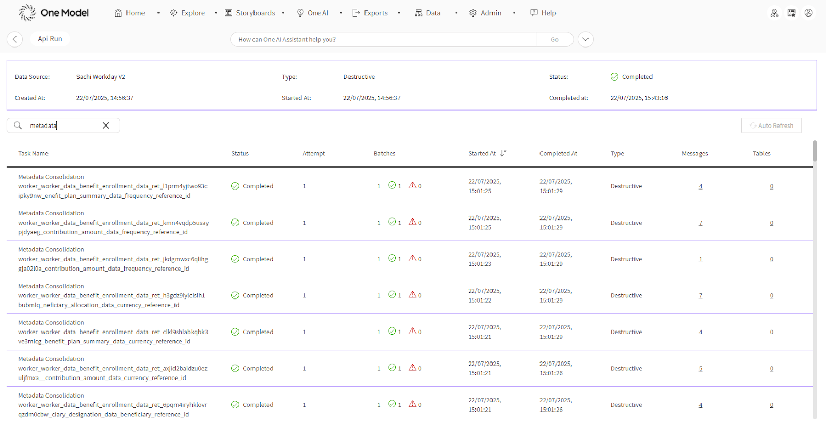
Task: Click the One Model logo
Action: point(54,13)
